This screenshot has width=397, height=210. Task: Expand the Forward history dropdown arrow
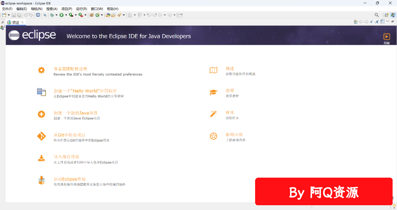[175, 15]
